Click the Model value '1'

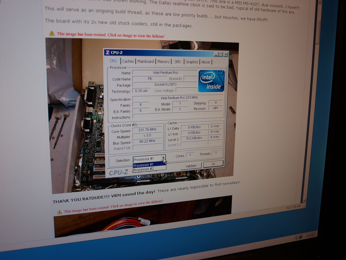tap(180, 103)
